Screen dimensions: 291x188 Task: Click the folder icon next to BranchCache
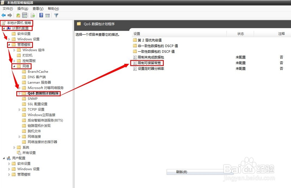(24, 72)
